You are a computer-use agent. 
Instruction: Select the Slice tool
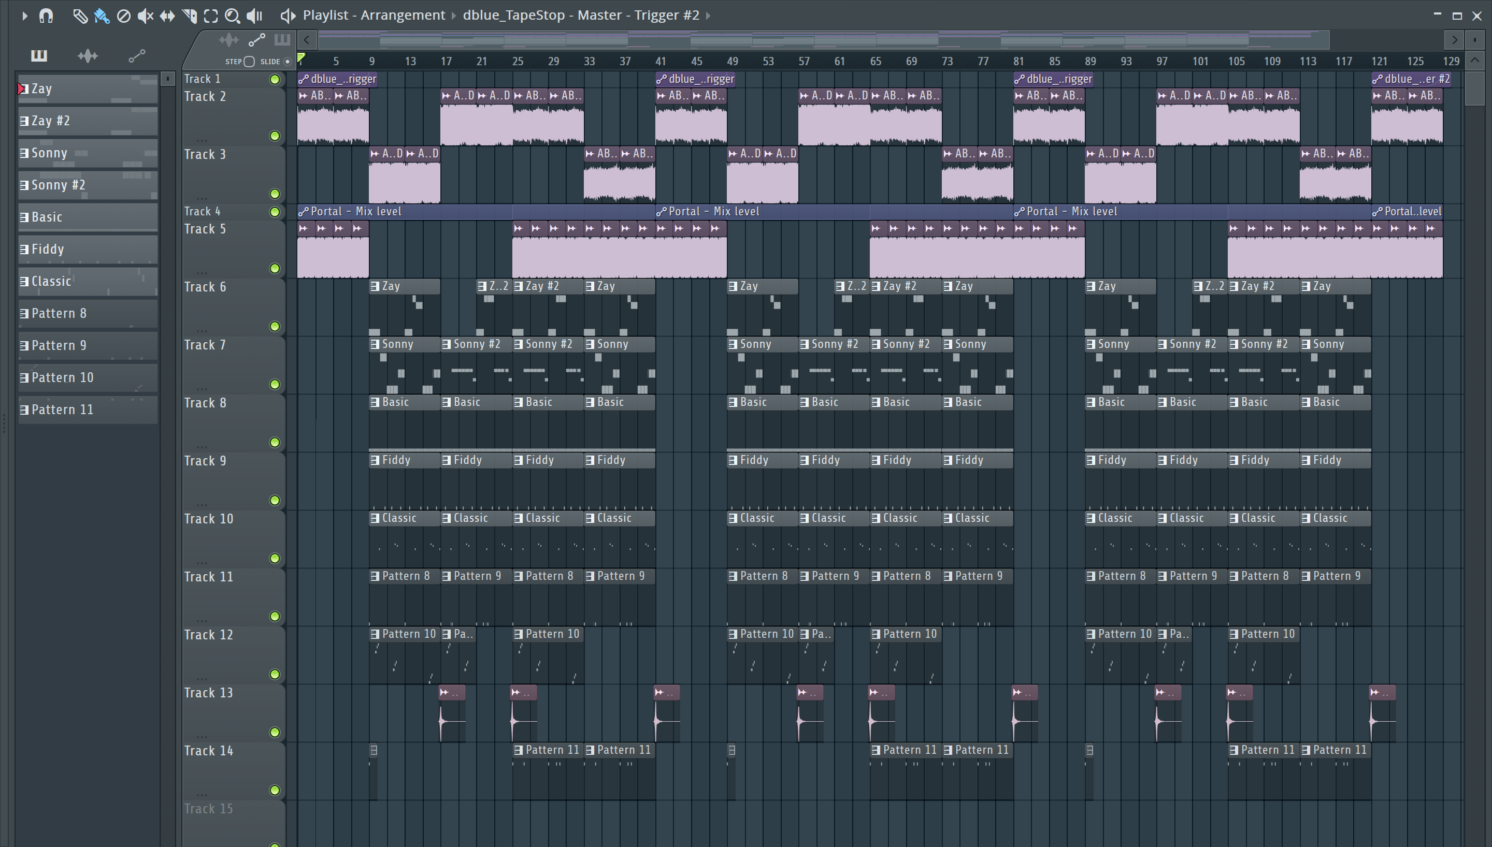[x=189, y=16]
